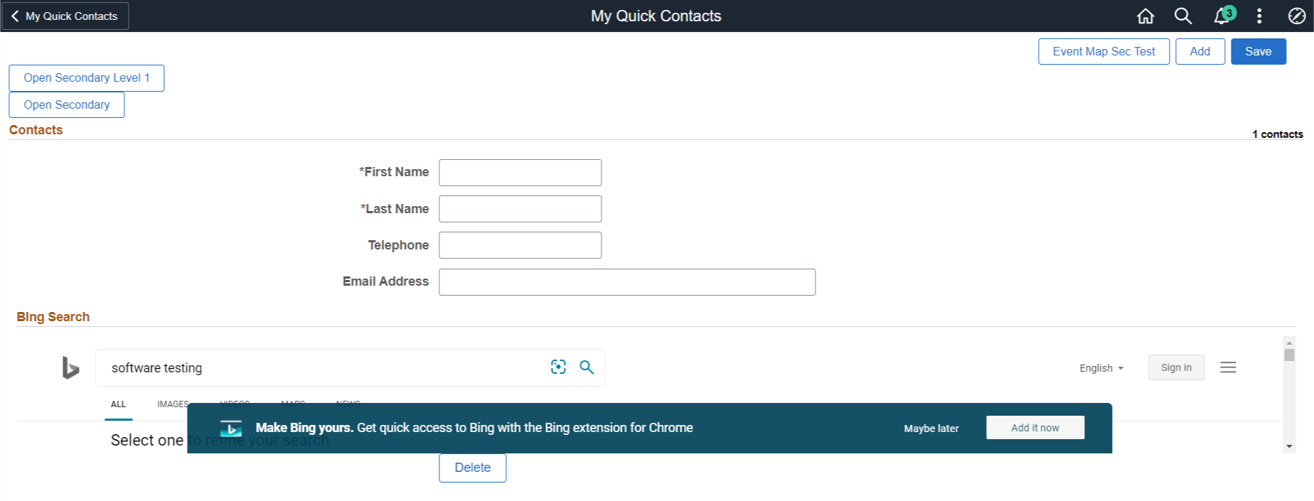Open the Bing hamburger menu
Viewport: 1314px width, 501px height.
[x=1228, y=367]
